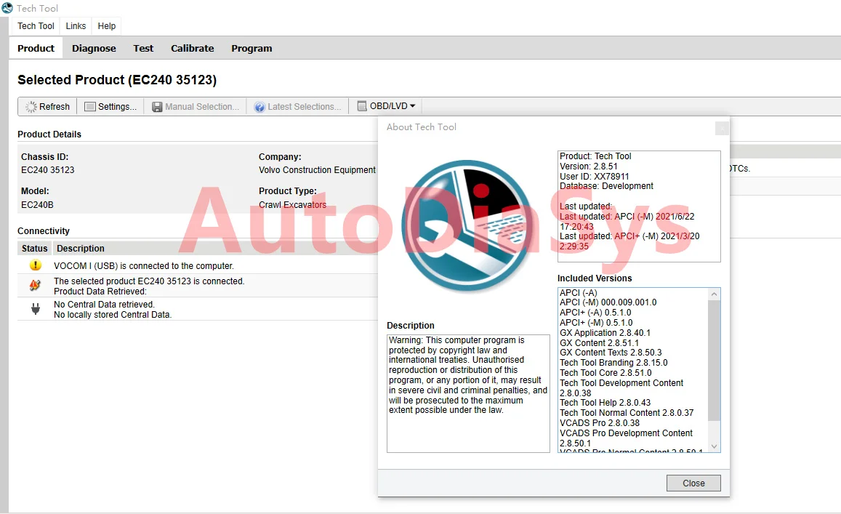Switch to the Product tab
Viewport: 841px width, 514px height.
[x=36, y=48]
